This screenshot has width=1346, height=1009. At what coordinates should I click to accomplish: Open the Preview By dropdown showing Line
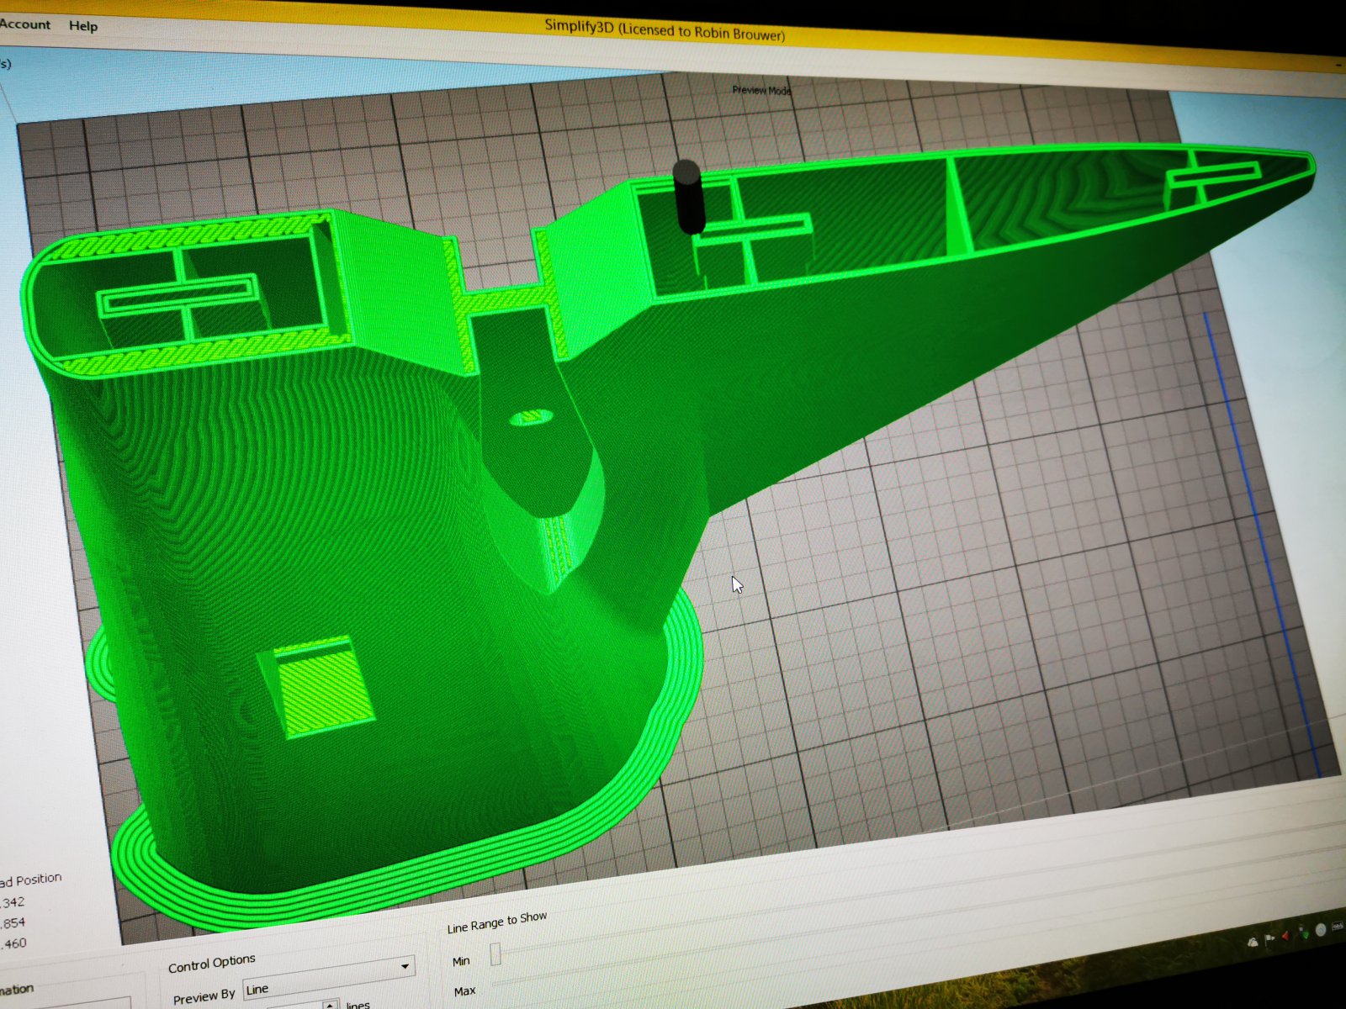[x=328, y=978]
